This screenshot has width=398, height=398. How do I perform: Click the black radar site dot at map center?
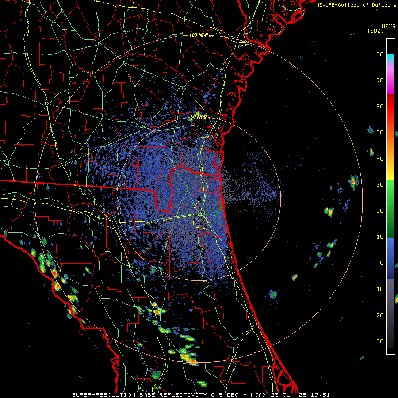pos(199,199)
